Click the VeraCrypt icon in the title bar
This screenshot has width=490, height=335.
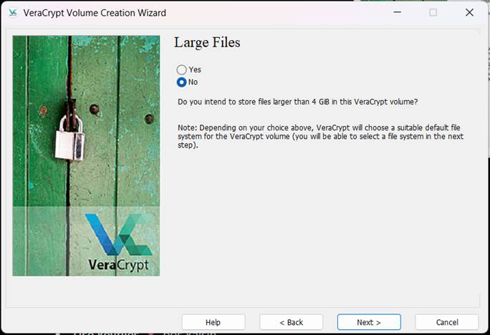pos(13,13)
